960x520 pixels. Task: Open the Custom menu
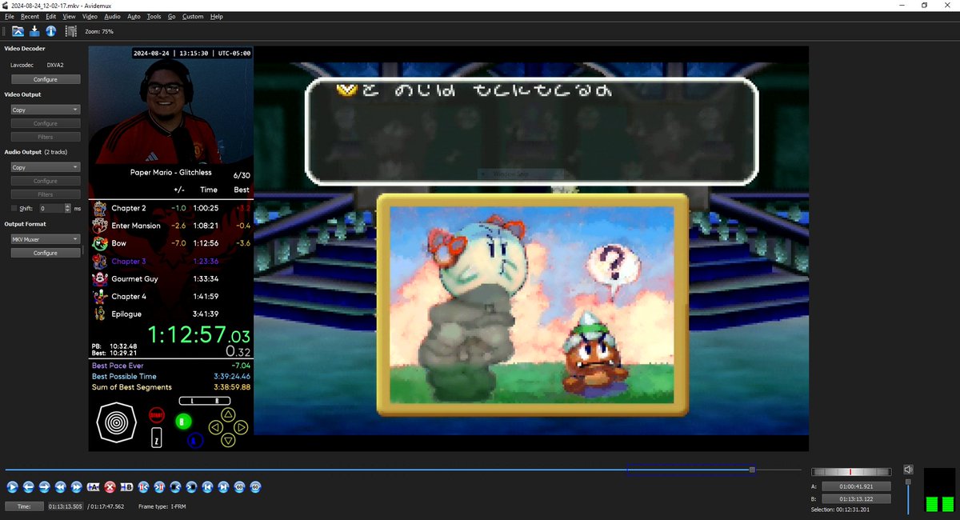(193, 16)
